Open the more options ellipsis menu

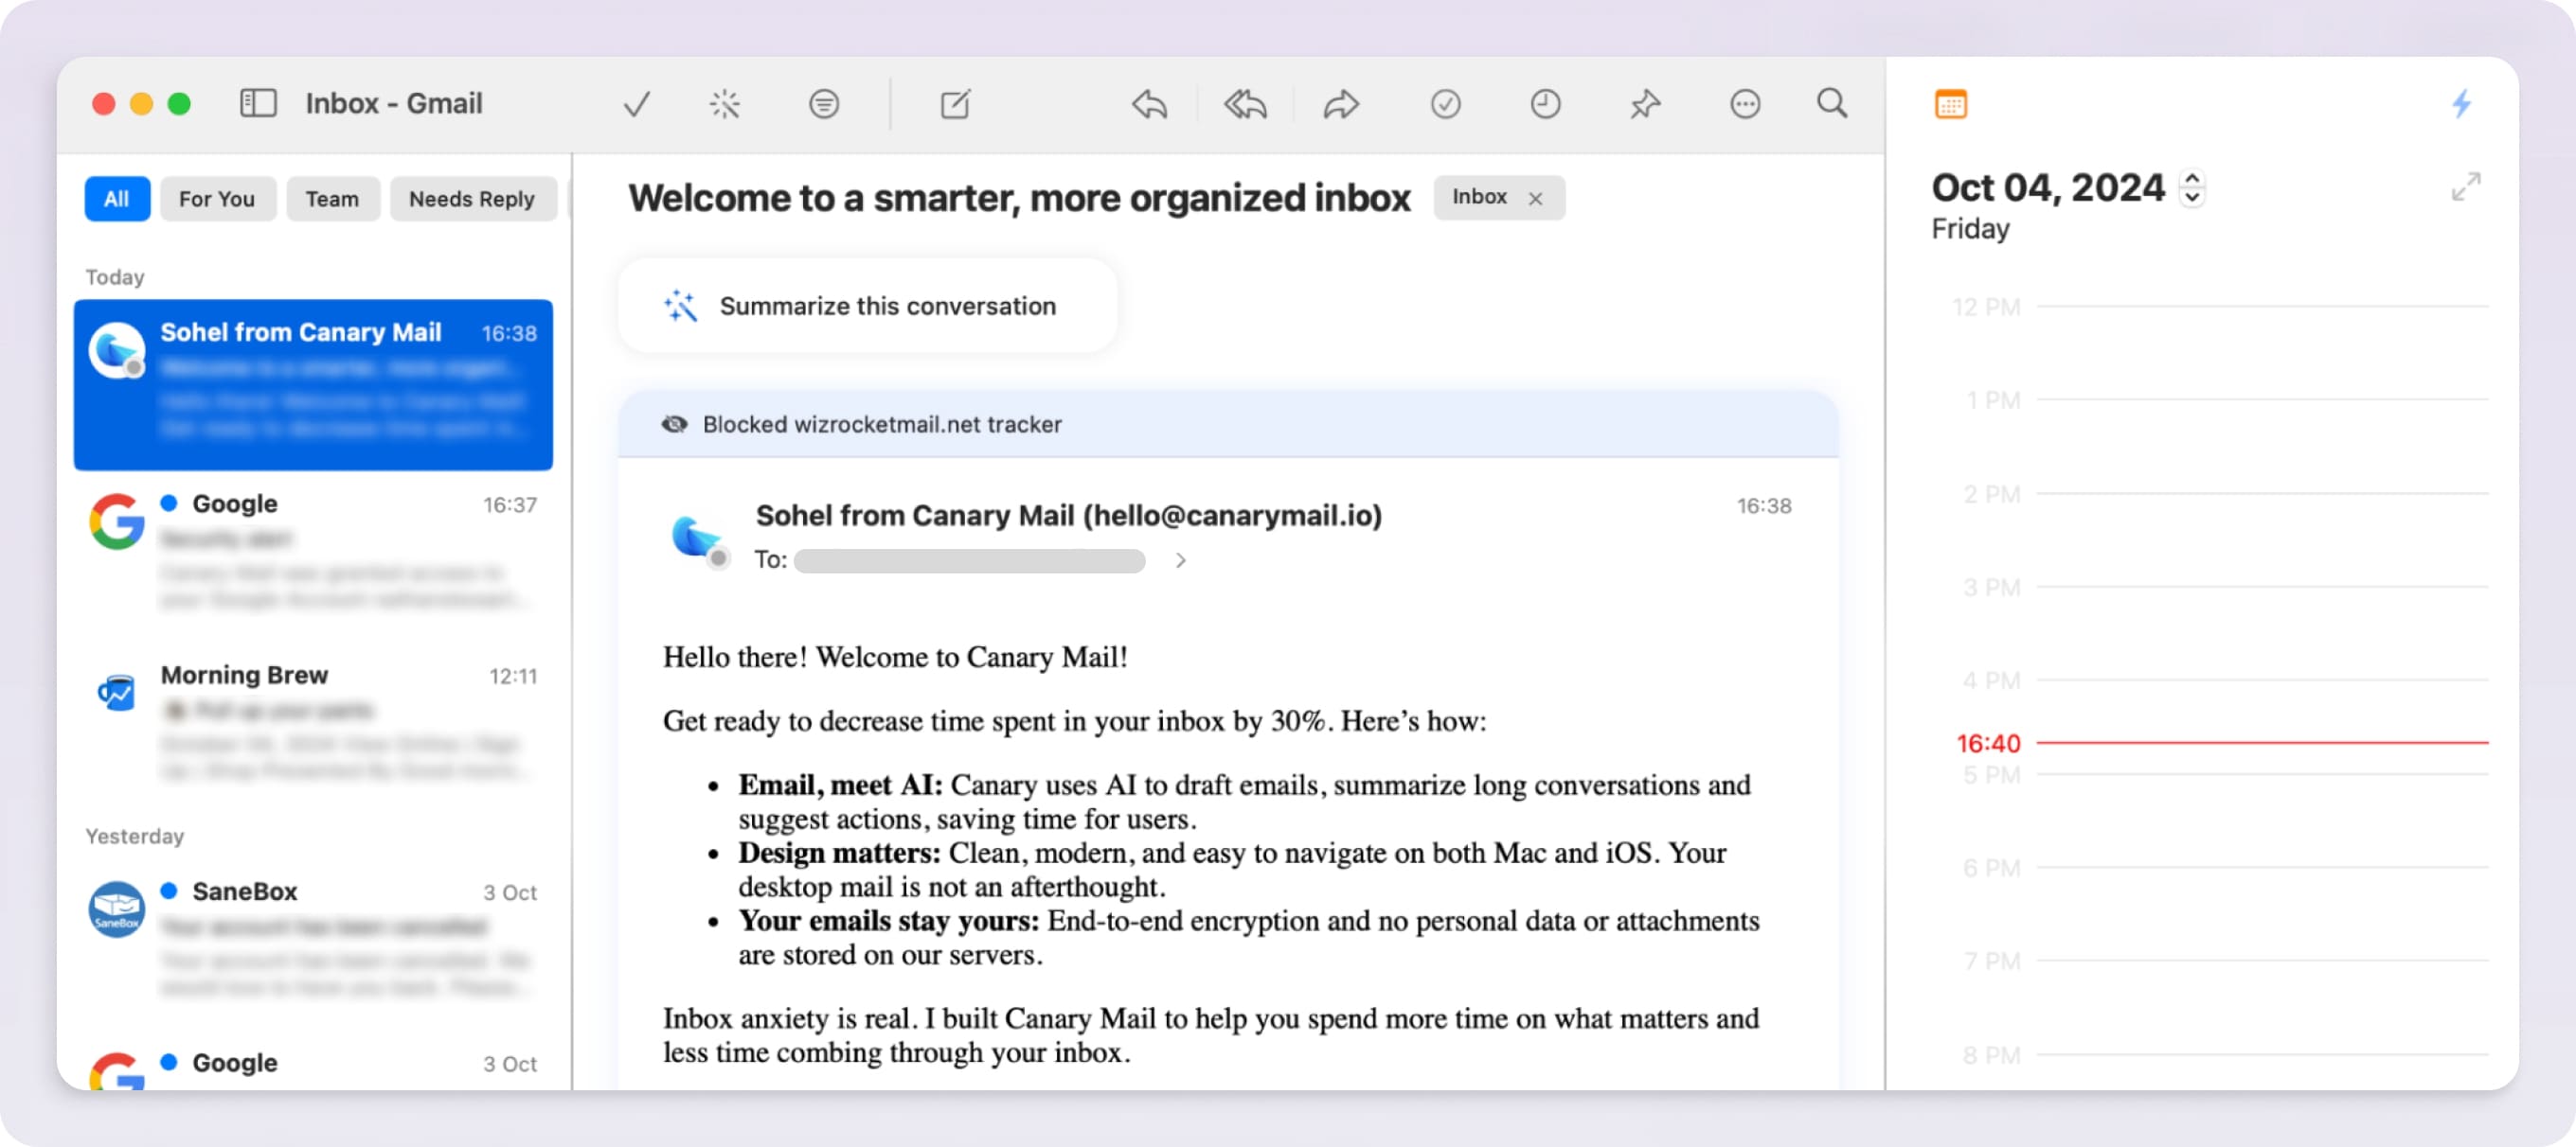tap(1745, 104)
